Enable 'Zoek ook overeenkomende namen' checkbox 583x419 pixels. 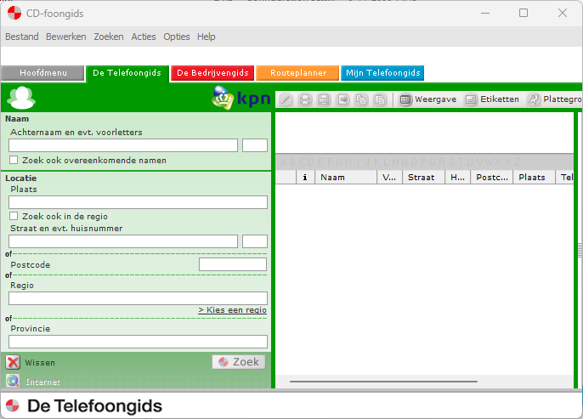[x=14, y=161]
